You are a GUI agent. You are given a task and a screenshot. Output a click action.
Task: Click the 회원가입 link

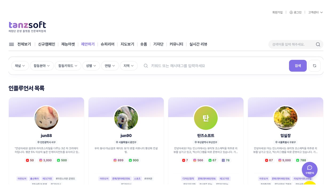[x=278, y=12]
